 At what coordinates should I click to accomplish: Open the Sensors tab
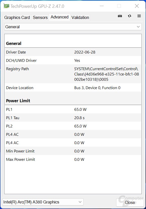point(40,17)
